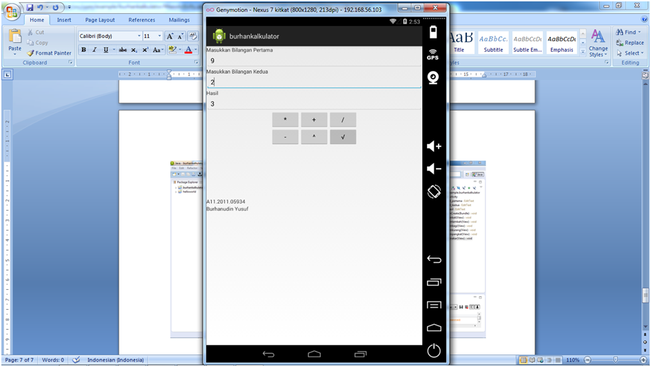Expand the Clipboard group dialog launcher
The image size is (651, 367).
70,63
